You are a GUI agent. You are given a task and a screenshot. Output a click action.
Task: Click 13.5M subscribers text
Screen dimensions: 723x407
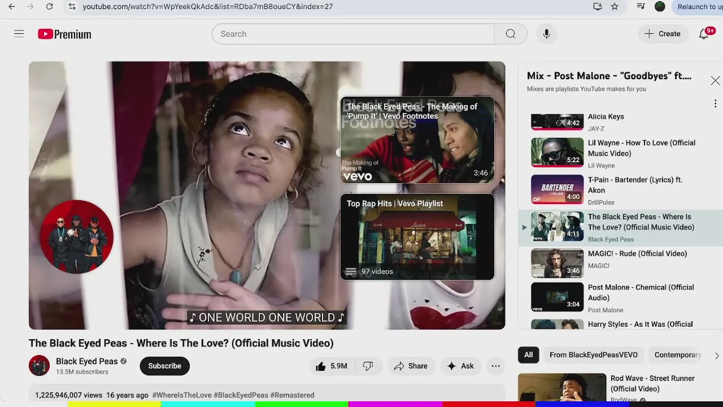pos(82,372)
